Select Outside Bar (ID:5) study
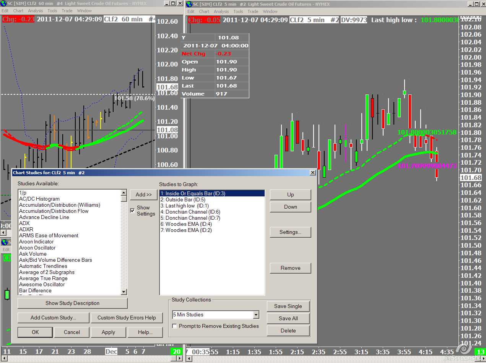This screenshot has height=363, width=486. (x=212, y=200)
